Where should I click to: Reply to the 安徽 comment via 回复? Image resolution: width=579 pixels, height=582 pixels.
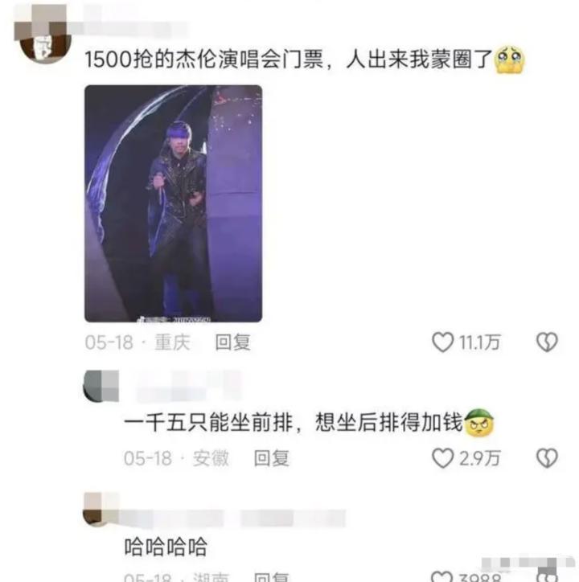coord(272,458)
